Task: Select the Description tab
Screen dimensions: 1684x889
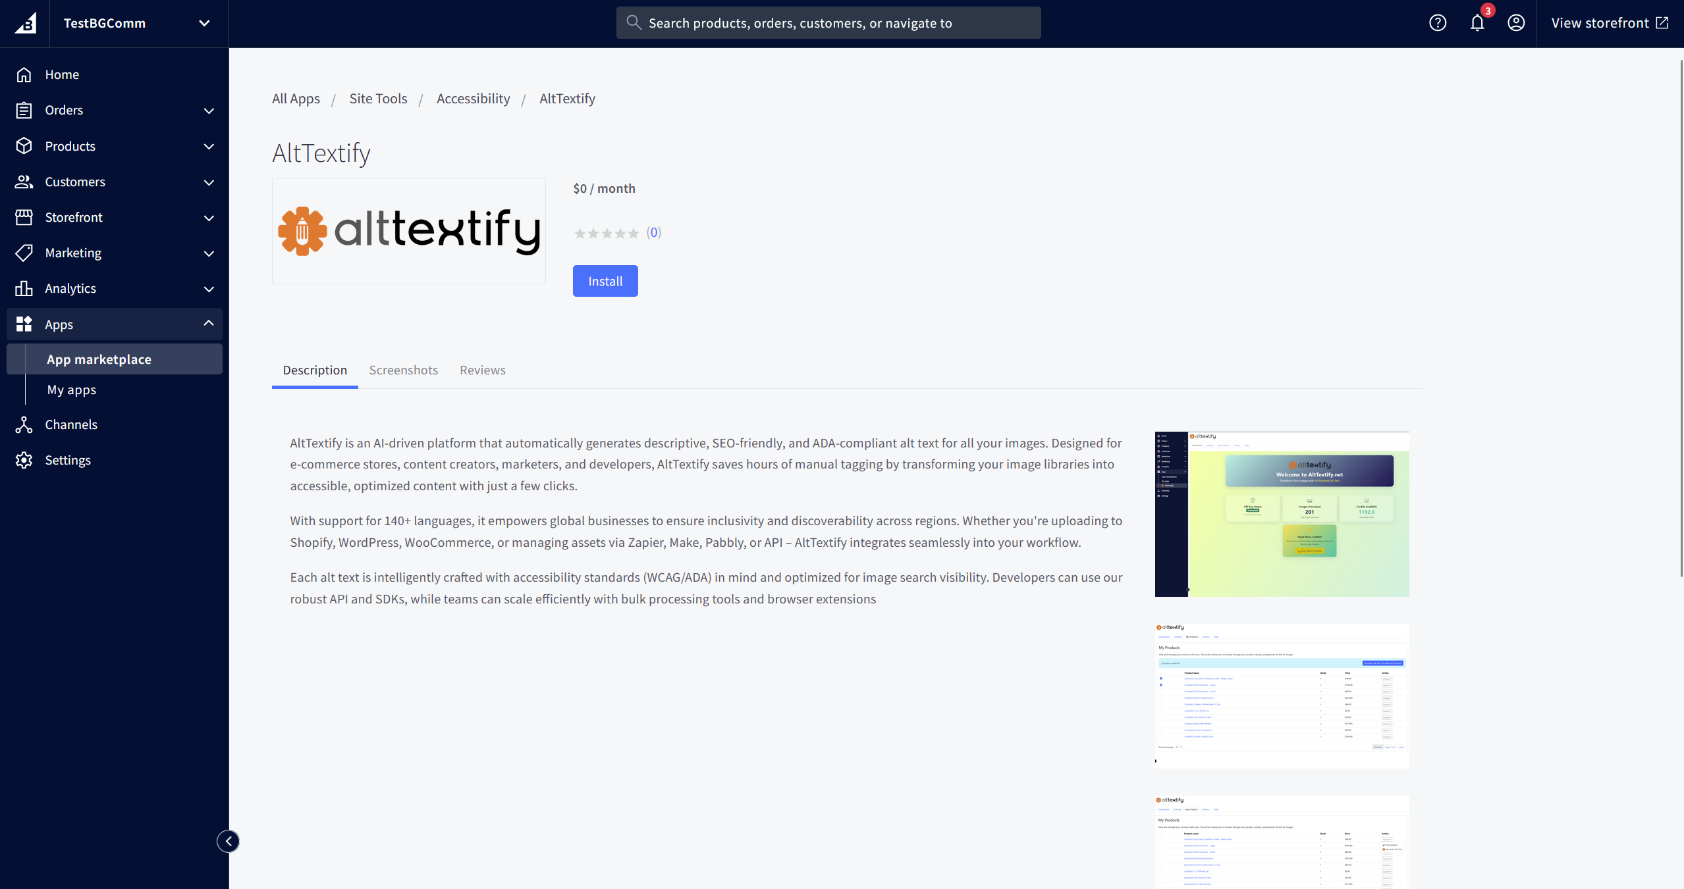Action: point(315,370)
